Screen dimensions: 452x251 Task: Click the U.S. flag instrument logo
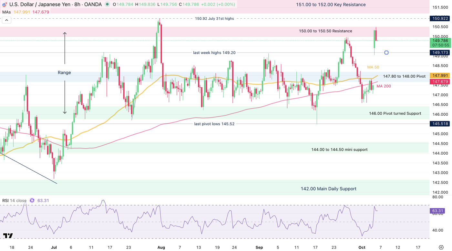4,5
